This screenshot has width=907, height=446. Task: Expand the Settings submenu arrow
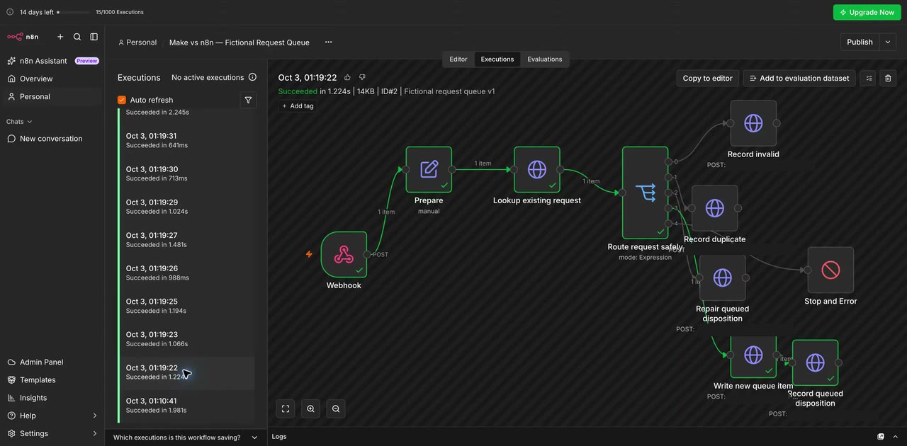tap(95, 433)
